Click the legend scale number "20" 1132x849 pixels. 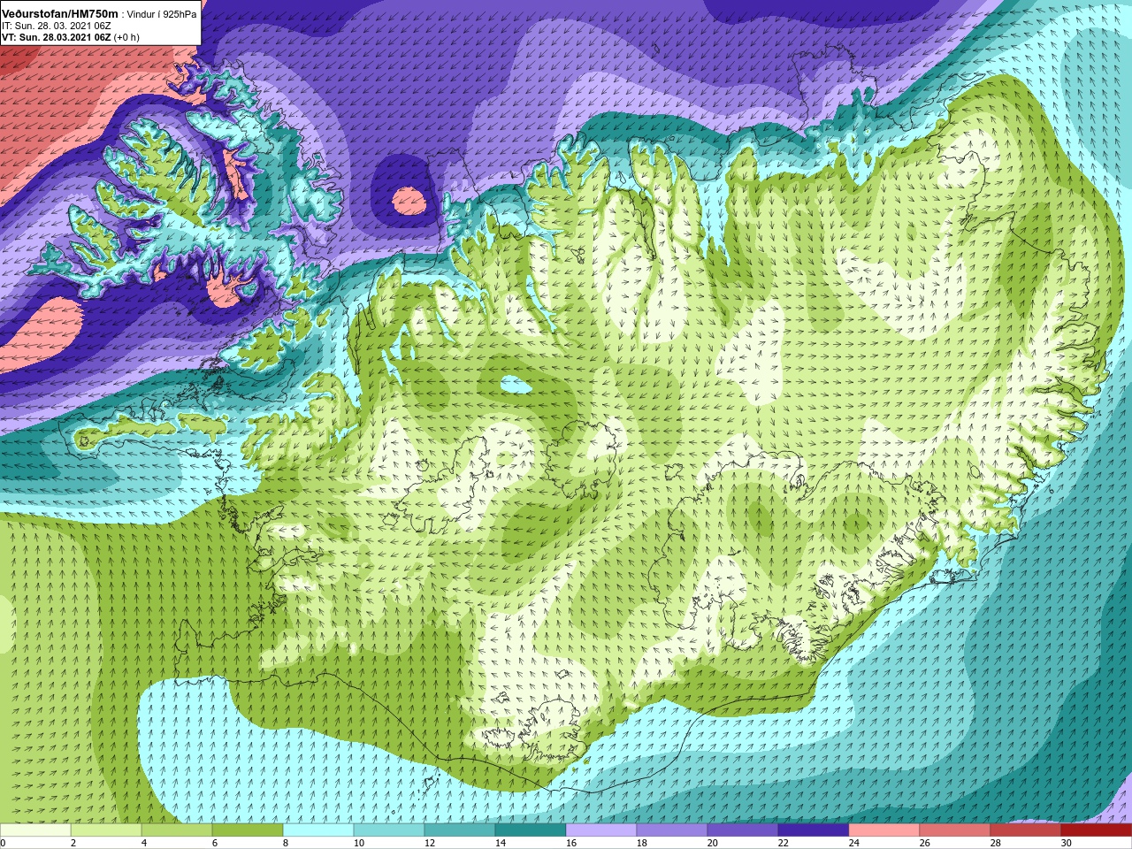(x=713, y=843)
